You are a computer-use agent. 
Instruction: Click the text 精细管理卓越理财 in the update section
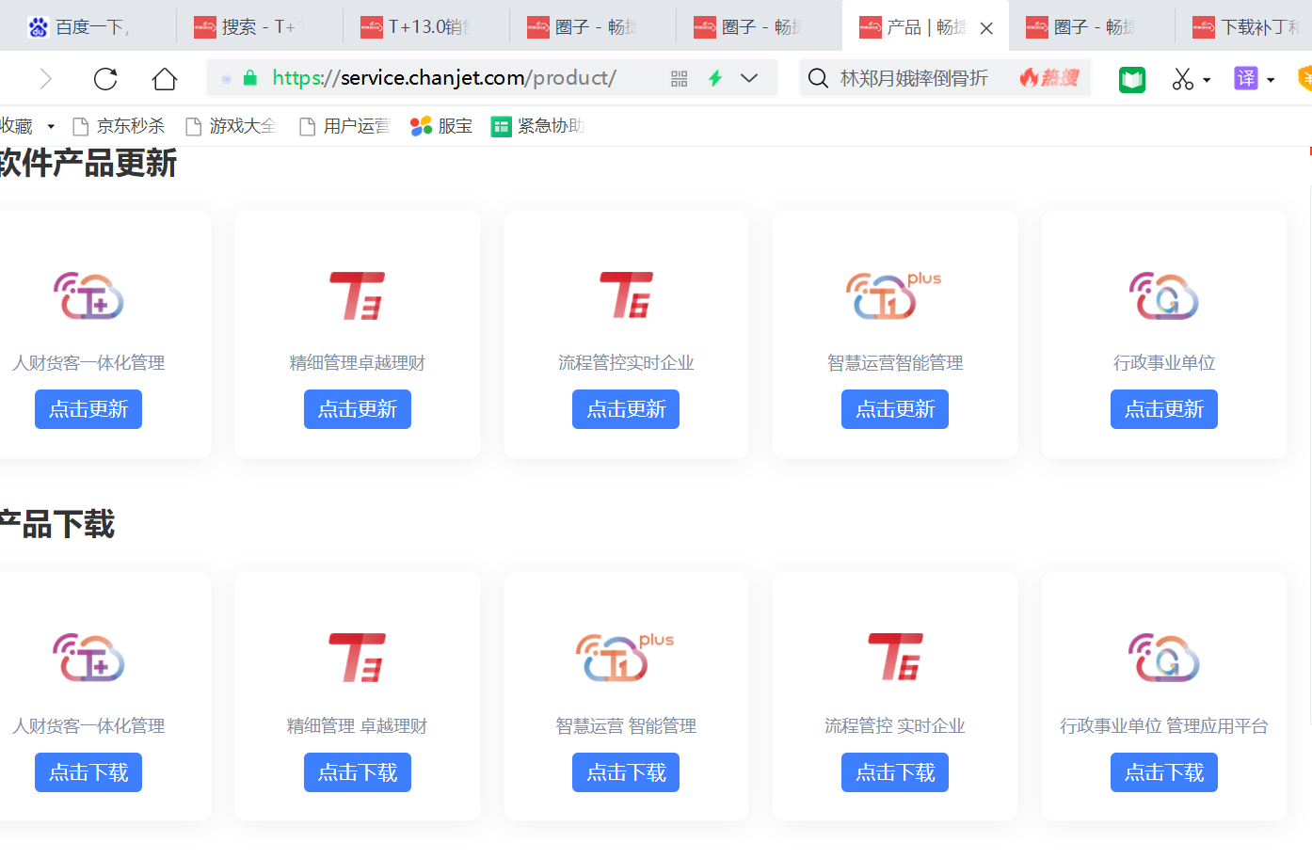[x=358, y=363]
